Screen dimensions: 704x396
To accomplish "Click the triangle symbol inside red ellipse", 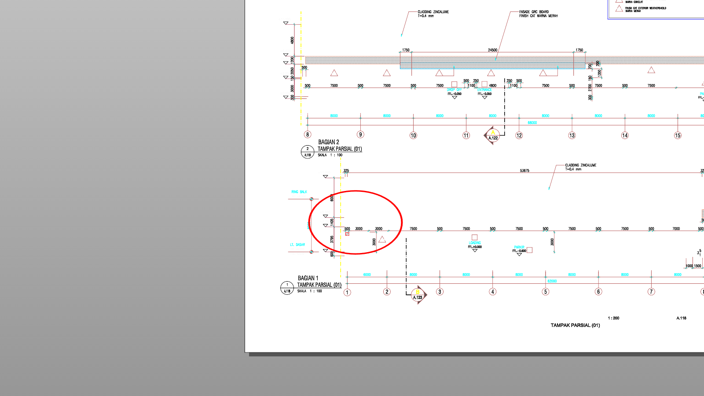I will 382,239.
